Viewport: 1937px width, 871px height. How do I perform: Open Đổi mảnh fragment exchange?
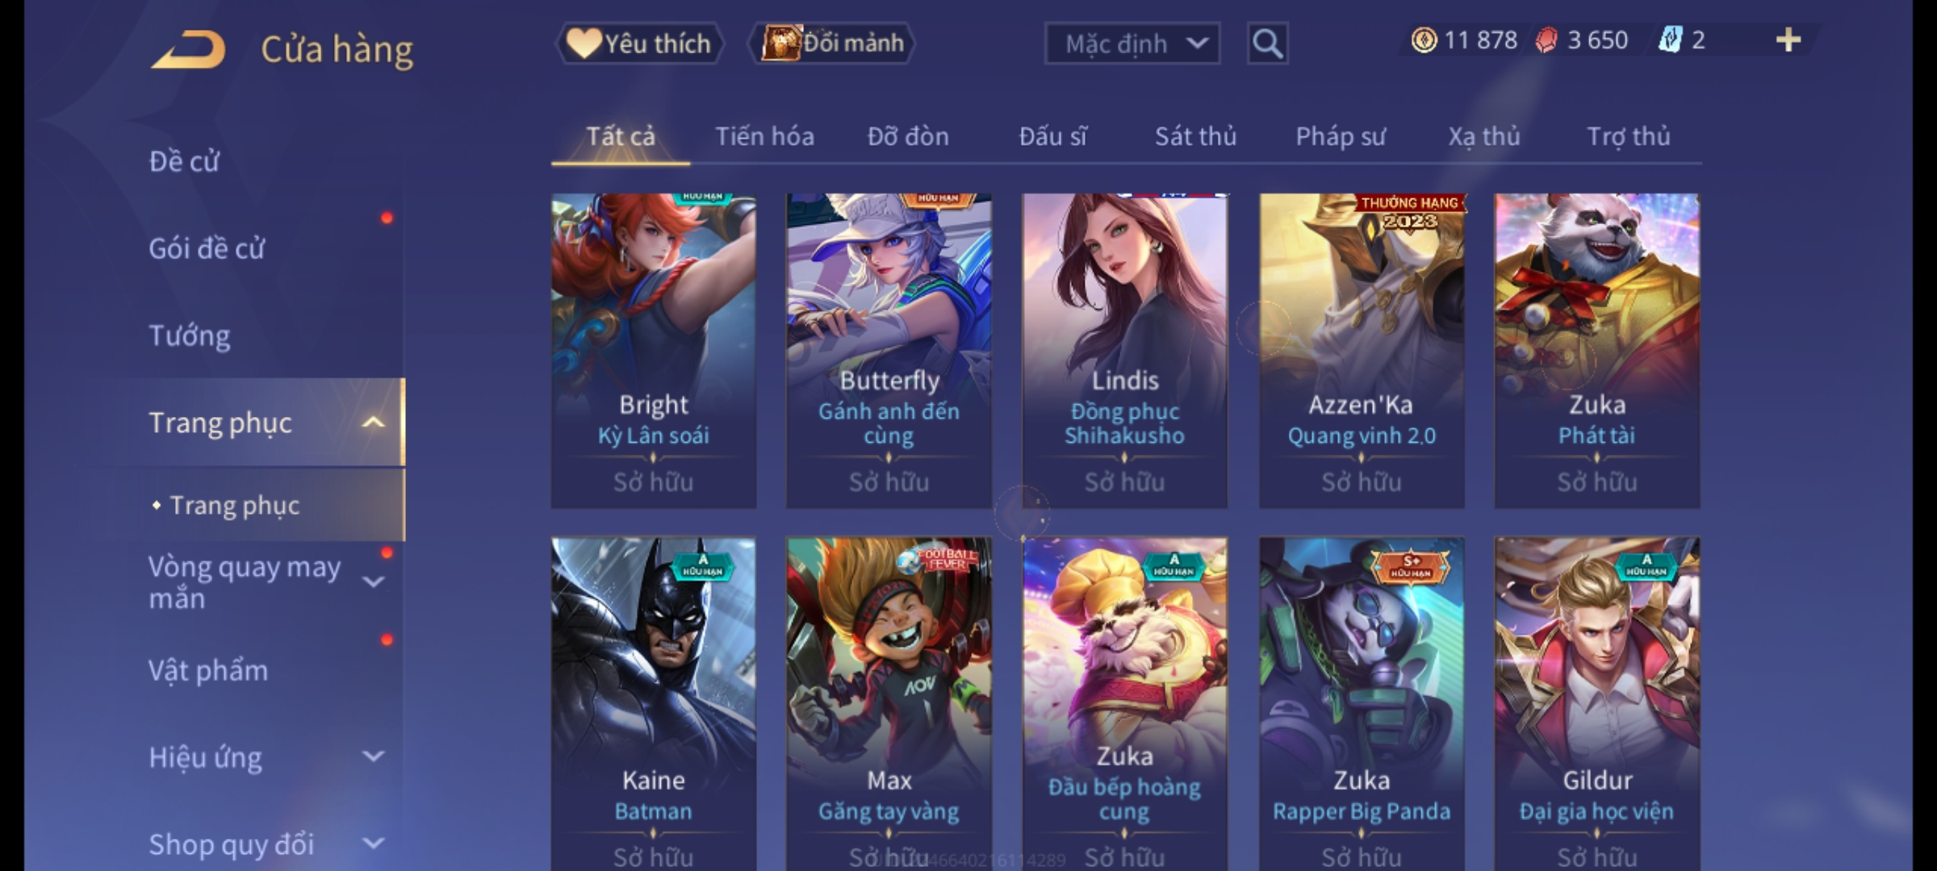coord(833,43)
